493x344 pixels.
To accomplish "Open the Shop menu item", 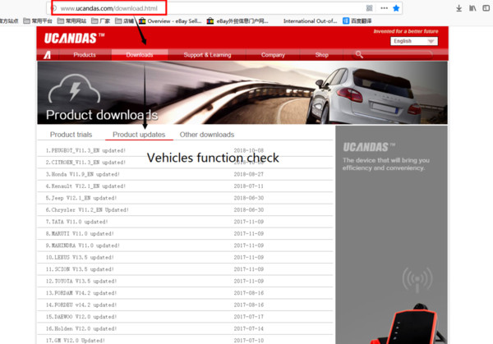I will coord(321,55).
